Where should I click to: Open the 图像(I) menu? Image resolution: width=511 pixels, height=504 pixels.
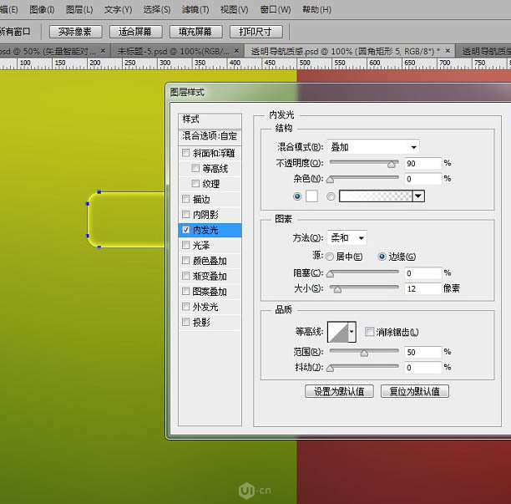pyautogui.click(x=42, y=10)
